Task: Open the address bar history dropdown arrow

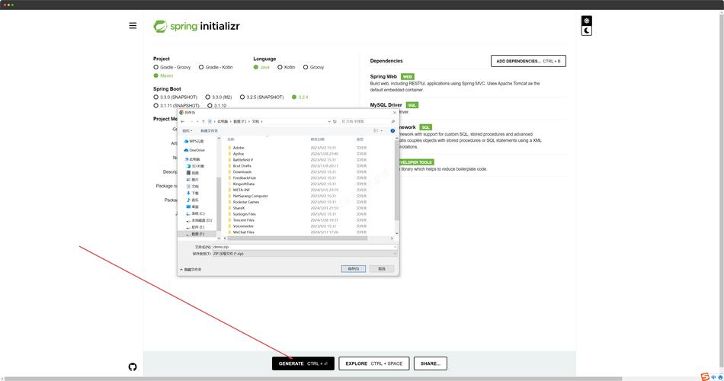Action: (328, 121)
